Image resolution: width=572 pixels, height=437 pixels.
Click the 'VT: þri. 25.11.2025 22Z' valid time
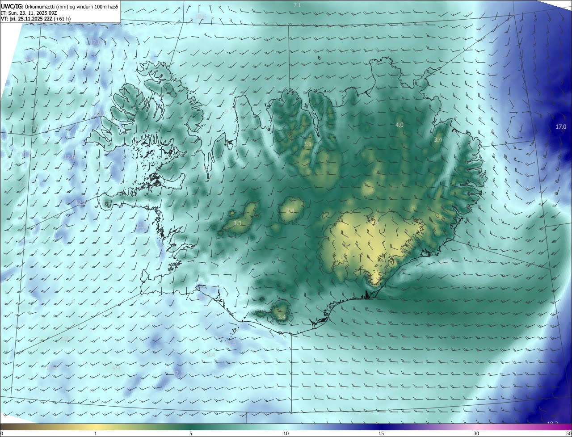[x=26, y=19]
